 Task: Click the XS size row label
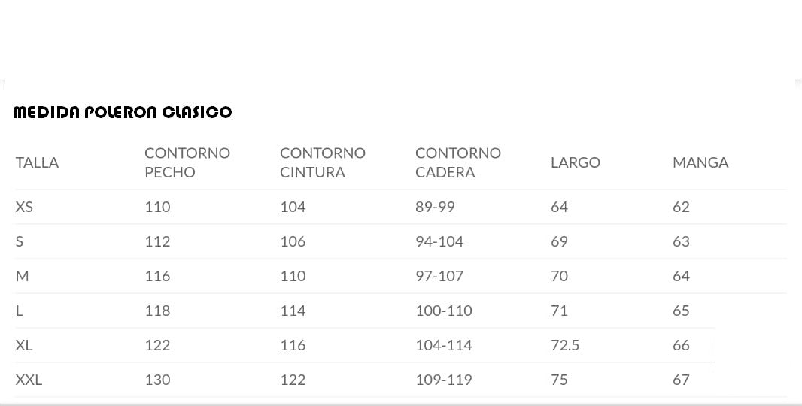[x=24, y=207]
